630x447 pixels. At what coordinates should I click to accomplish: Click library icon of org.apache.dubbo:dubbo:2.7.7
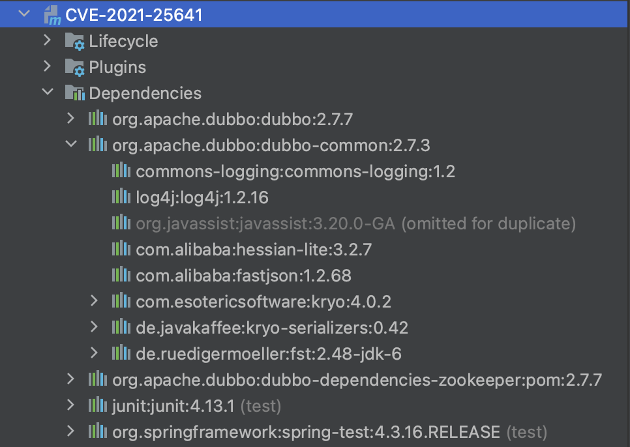[98, 119]
